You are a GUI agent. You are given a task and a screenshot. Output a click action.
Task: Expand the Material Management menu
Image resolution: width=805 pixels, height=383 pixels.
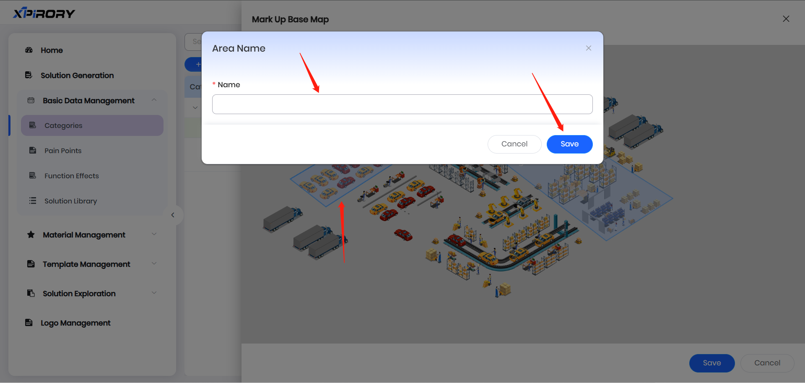pyautogui.click(x=154, y=234)
